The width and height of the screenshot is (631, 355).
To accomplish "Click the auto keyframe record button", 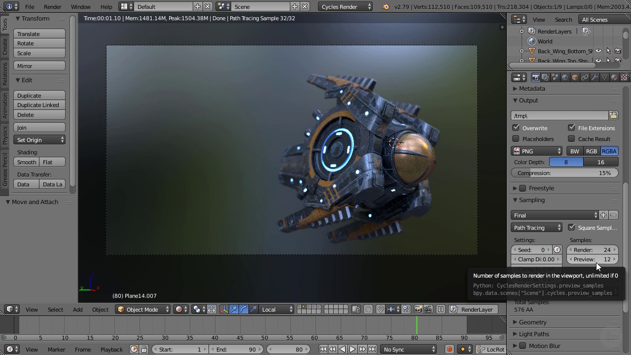I will coord(449,350).
